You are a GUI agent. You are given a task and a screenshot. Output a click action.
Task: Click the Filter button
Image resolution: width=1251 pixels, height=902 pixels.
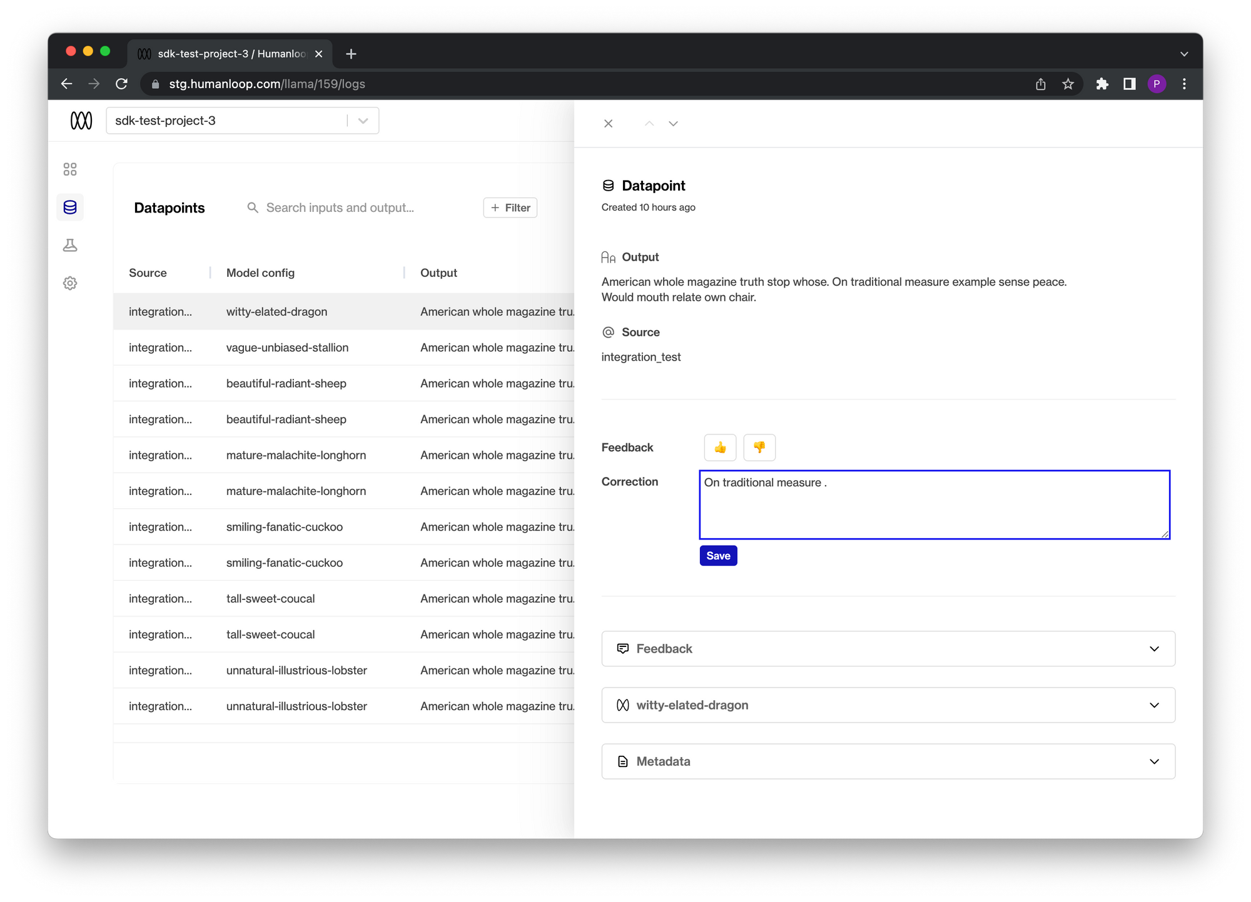tap(510, 208)
